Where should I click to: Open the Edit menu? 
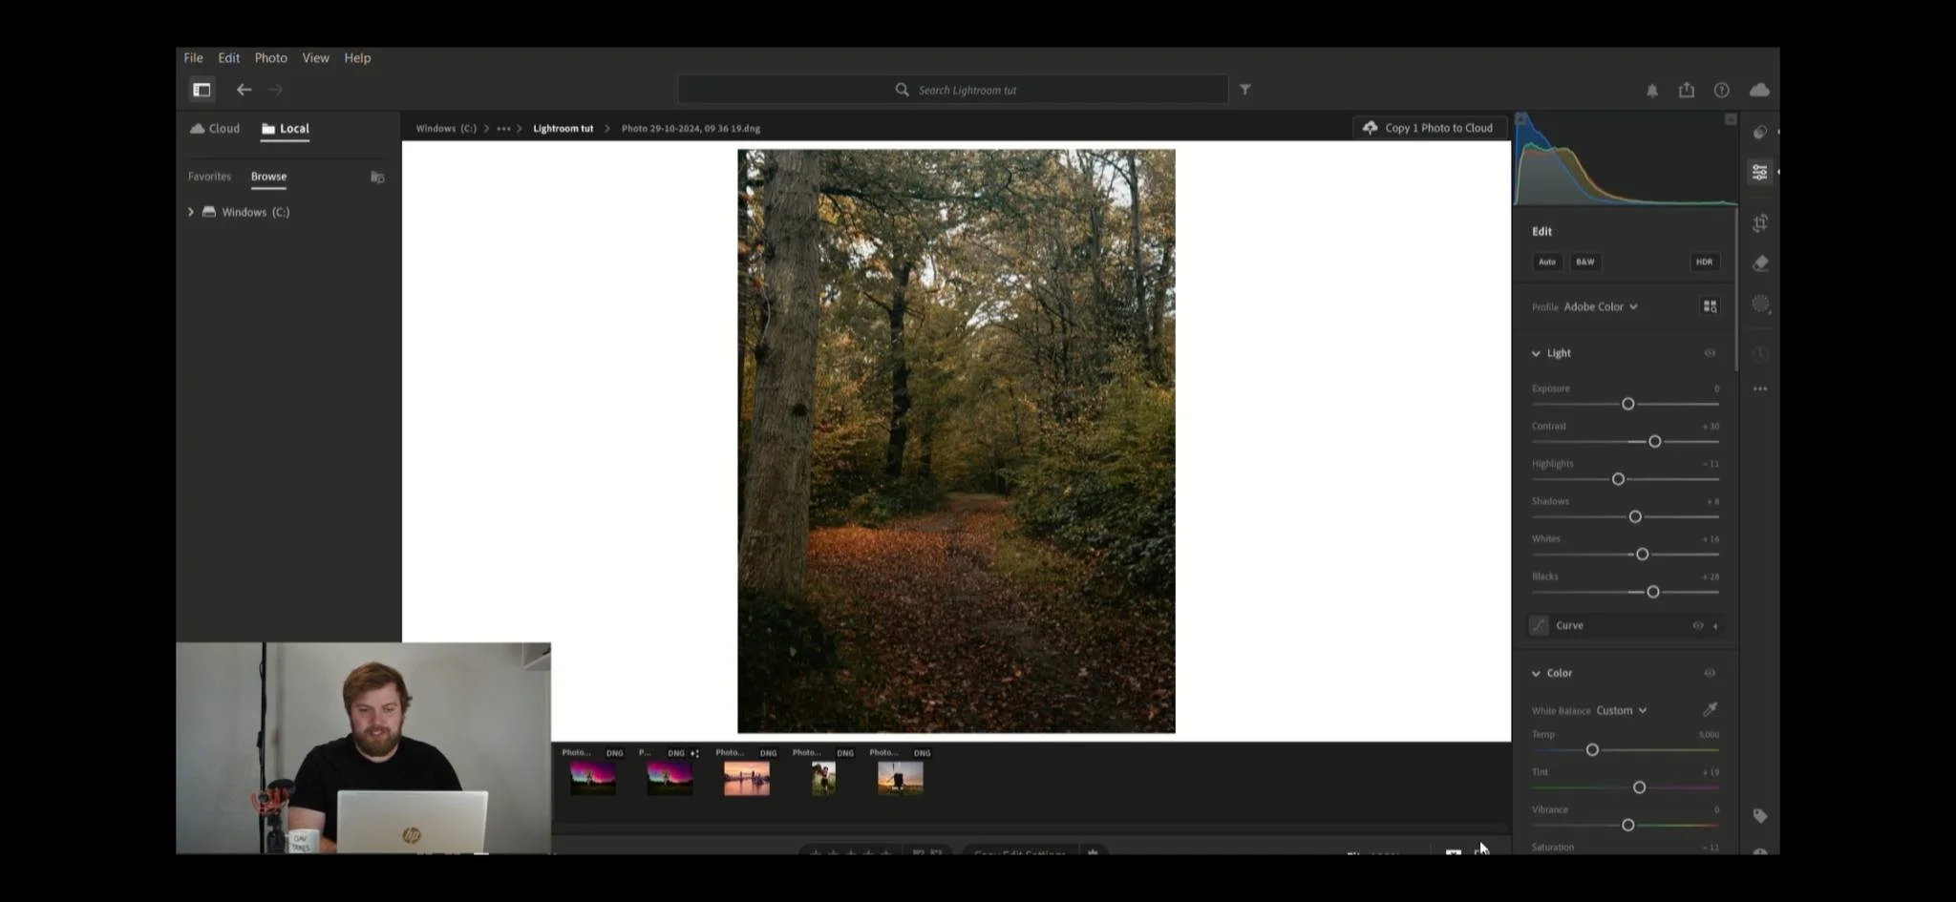click(228, 58)
